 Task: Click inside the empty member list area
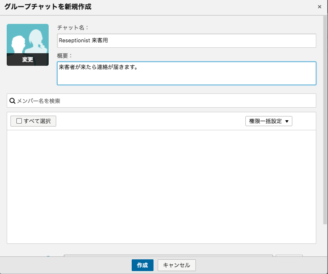click(161, 186)
